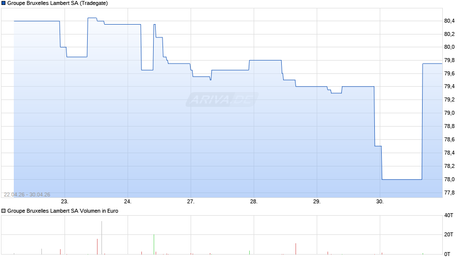Click the chart title Groupe Bruxelles Lambert SA (Tradegate)

pos(58,3)
